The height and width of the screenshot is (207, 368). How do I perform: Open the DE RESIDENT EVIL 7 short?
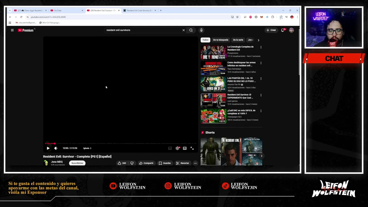pyautogui.click(x=231, y=152)
